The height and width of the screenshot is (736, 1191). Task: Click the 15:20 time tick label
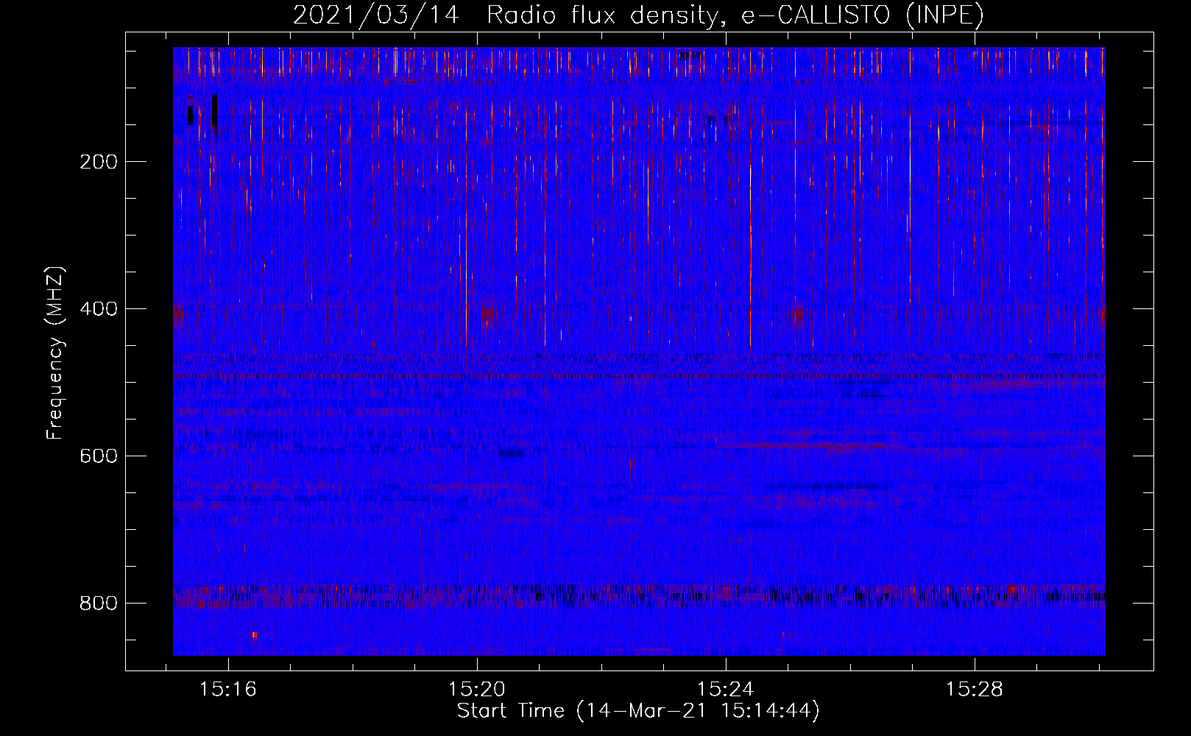point(477,690)
